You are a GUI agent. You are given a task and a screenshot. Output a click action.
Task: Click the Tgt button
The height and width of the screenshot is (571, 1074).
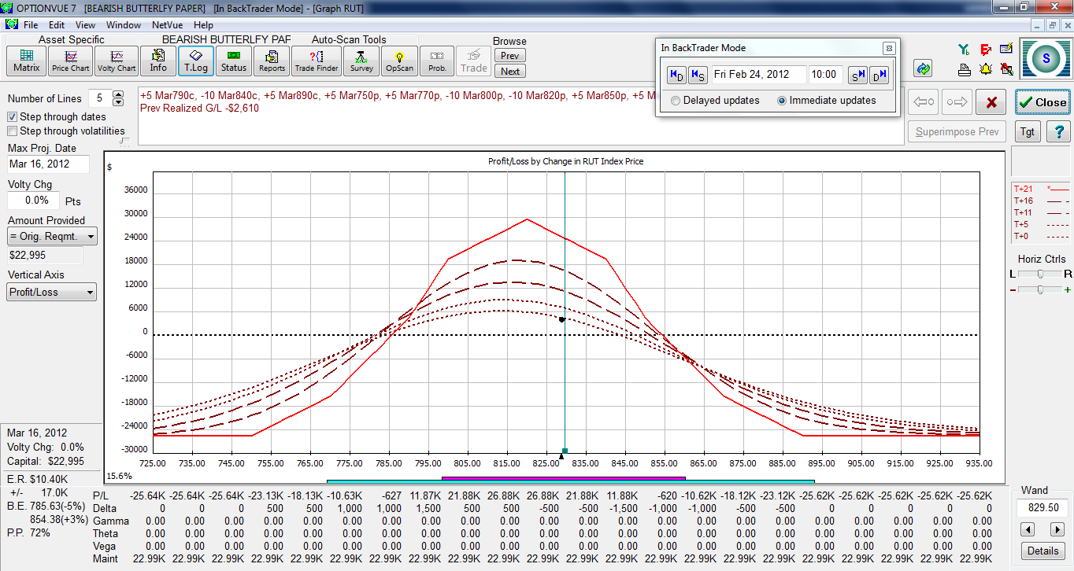tap(1028, 131)
